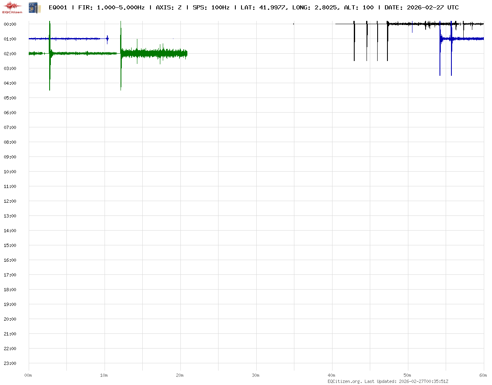Viewport: 492px width, 385px height.
Task: Select the 30m minute axis label
Action: click(256, 375)
